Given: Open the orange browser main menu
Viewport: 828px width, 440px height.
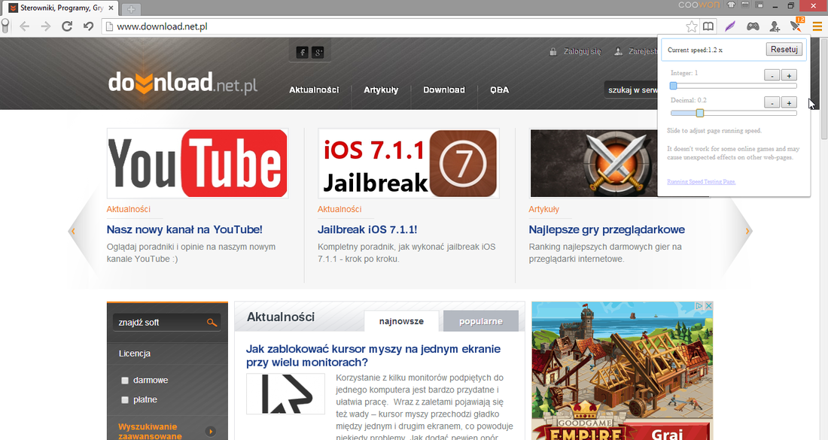Looking at the screenshot, I should tap(817, 26).
